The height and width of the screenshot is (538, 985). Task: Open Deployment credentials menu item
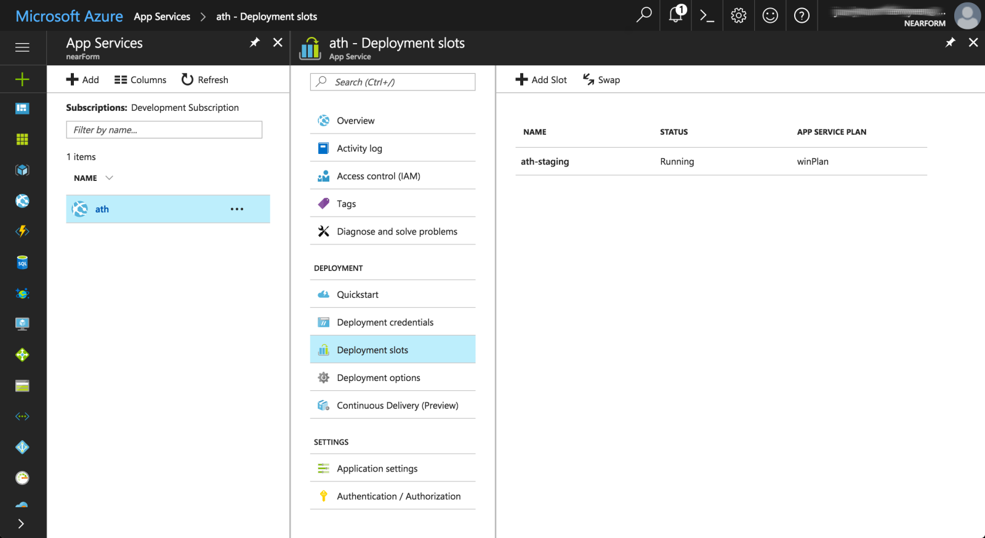tap(393, 322)
